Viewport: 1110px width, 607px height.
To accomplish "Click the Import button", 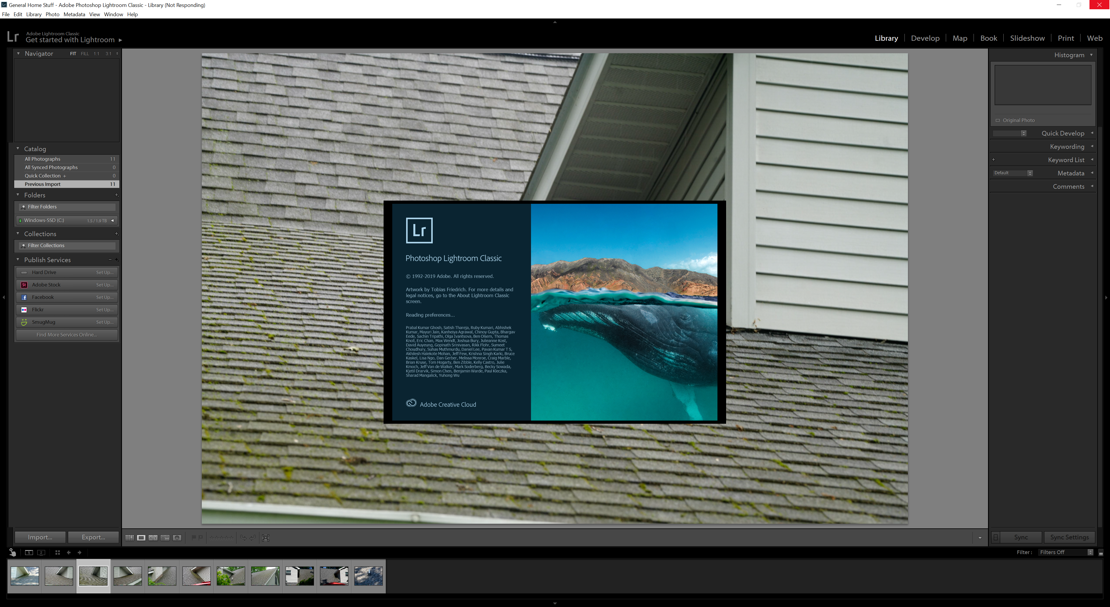I will point(40,537).
